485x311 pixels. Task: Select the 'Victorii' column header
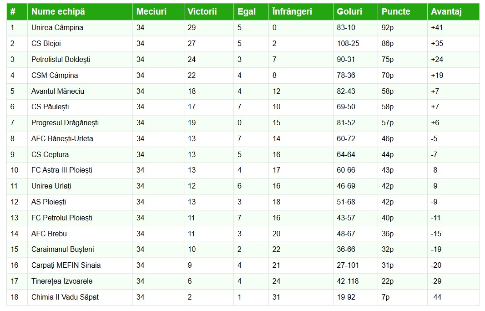202,12
